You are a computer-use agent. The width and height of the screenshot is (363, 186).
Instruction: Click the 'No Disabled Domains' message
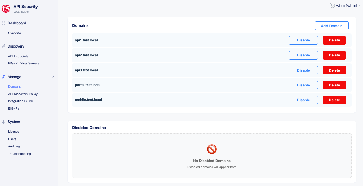coord(212,161)
